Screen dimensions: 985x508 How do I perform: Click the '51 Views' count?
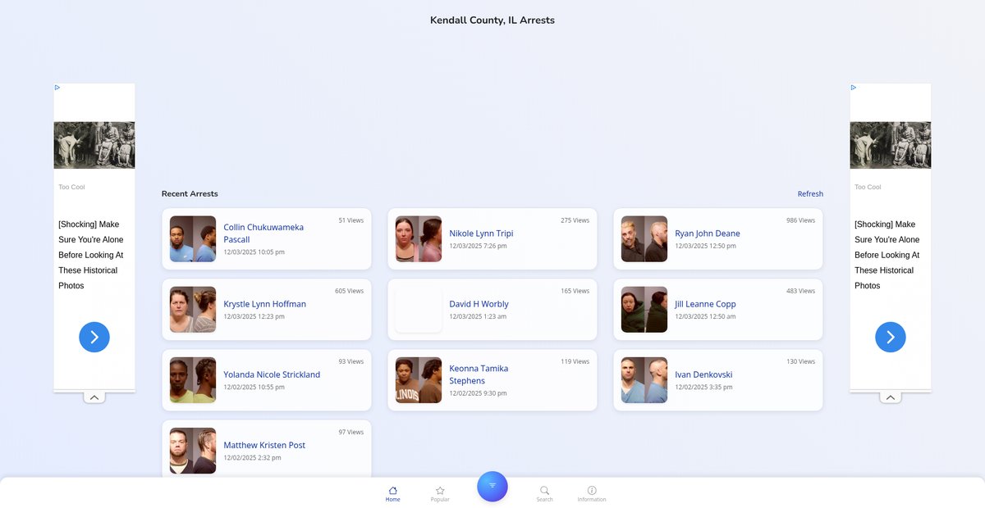[351, 220]
